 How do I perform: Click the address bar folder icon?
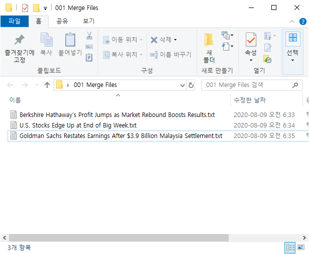coord(59,84)
